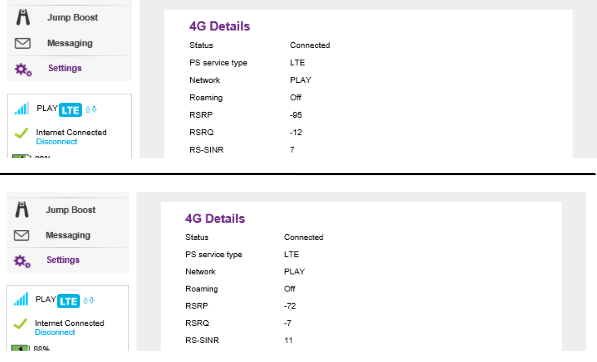Click the green checkmark in the upper screenshot
The image size is (597, 362).
coord(21,133)
